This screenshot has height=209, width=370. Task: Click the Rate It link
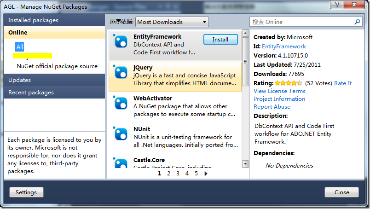[343, 83]
